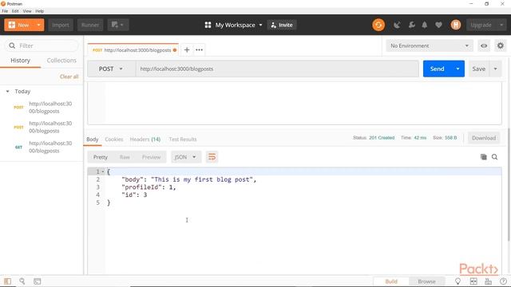Select the response Headers (14) tab
511x287 pixels.
[x=145, y=140]
